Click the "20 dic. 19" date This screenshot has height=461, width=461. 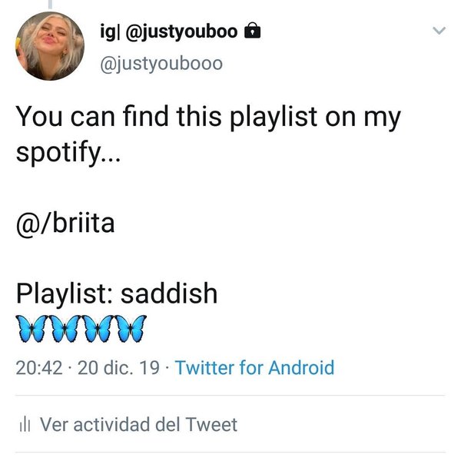[118, 368]
